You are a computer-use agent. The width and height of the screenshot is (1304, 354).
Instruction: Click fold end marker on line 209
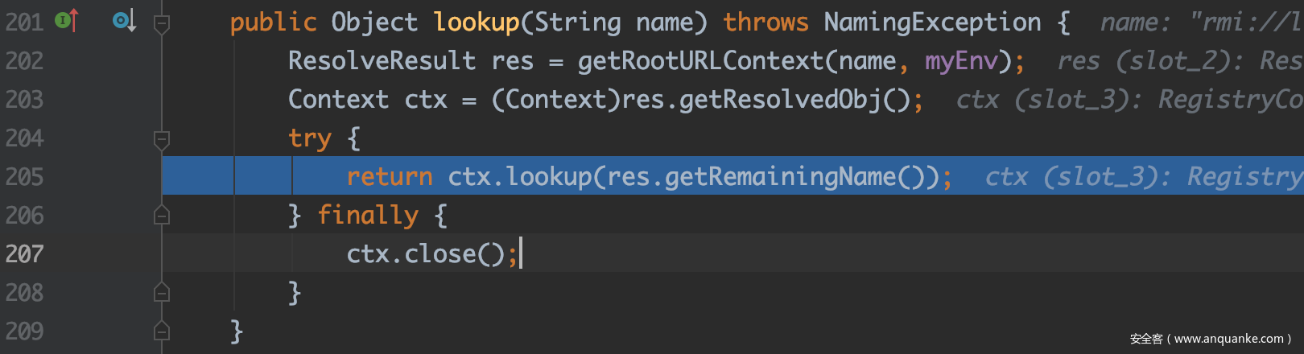161,330
